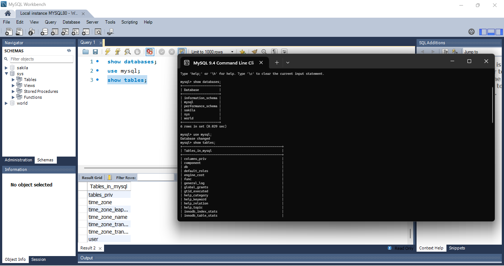Open the Scripting menu

tap(130, 22)
